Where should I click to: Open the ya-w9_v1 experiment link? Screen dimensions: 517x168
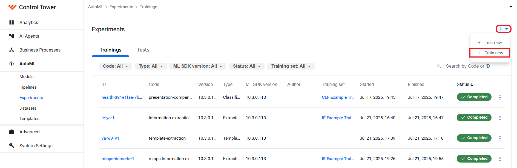(x=110, y=138)
